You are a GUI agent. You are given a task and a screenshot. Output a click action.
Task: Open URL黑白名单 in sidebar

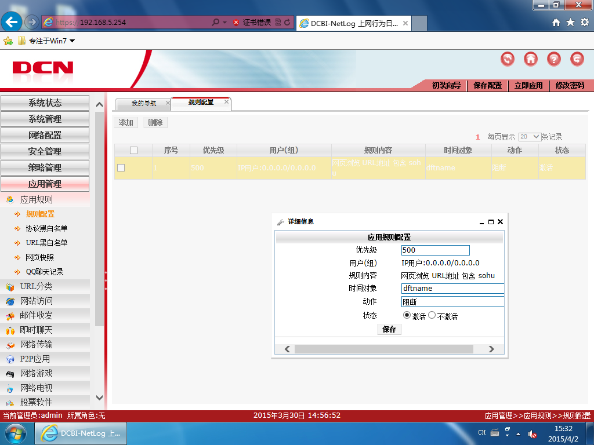point(46,243)
